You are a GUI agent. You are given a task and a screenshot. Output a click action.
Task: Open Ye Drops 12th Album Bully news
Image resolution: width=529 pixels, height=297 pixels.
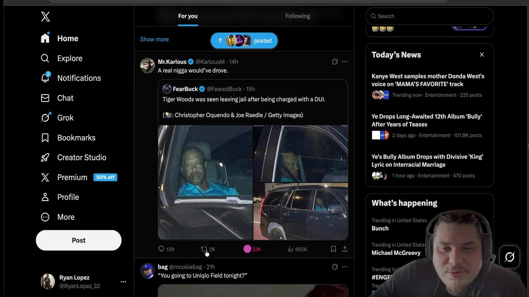coord(430,126)
